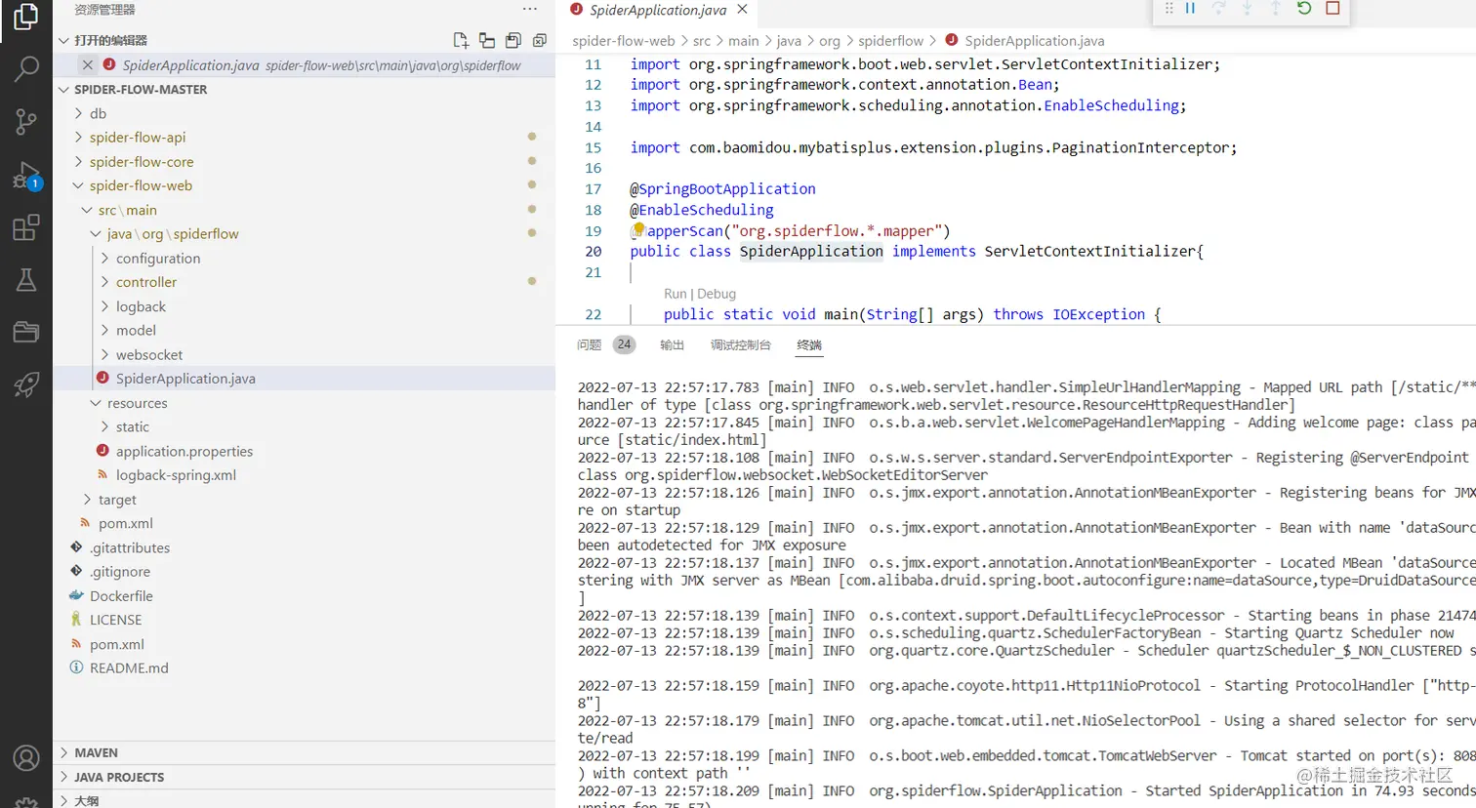Open the explorer more actions ellipsis

pos(530,9)
